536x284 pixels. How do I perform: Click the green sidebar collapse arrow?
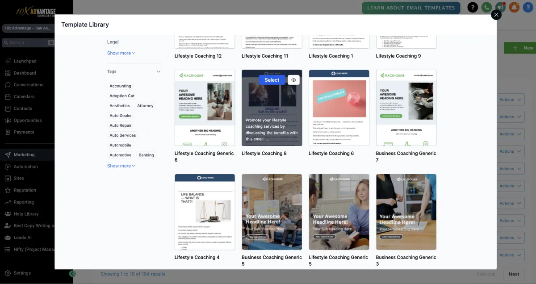(x=73, y=274)
